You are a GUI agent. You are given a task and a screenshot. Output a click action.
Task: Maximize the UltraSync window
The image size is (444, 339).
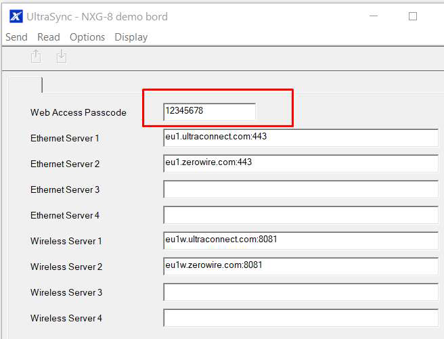click(413, 16)
